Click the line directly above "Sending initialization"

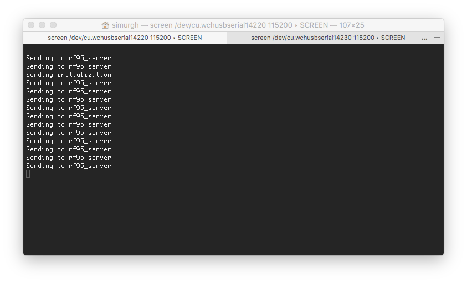(x=69, y=66)
